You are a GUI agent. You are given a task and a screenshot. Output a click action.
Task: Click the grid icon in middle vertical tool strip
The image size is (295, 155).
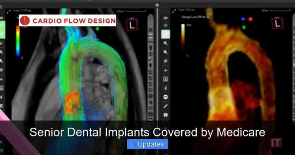pyautogui.click(x=151, y=114)
